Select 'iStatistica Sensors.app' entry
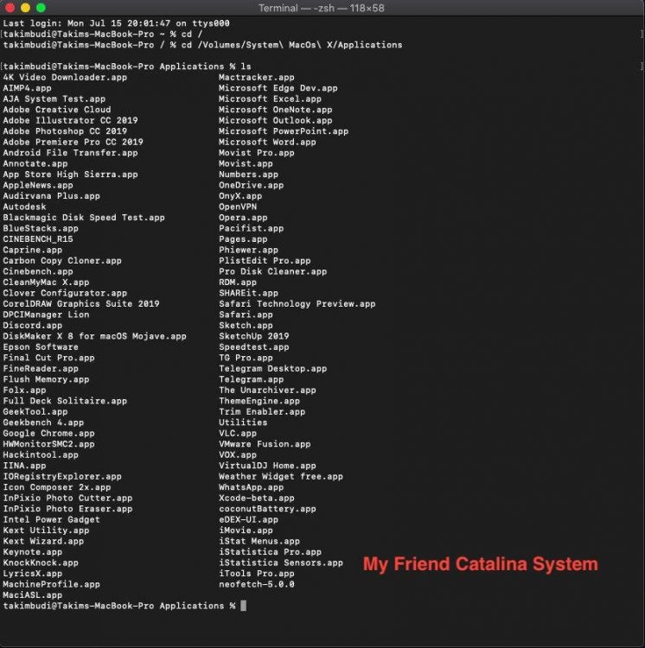The image size is (645, 648). tap(281, 562)
